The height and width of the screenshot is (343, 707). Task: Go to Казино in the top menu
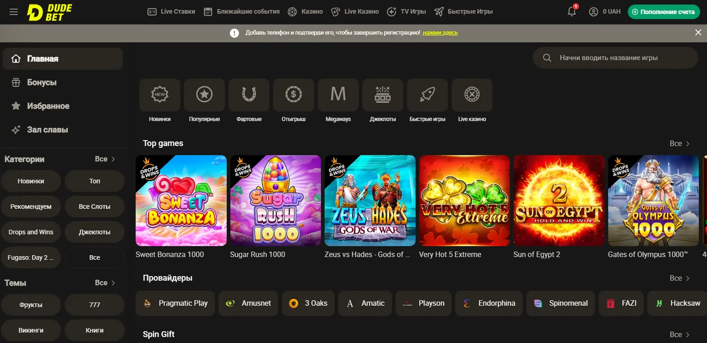pos(305,12)
